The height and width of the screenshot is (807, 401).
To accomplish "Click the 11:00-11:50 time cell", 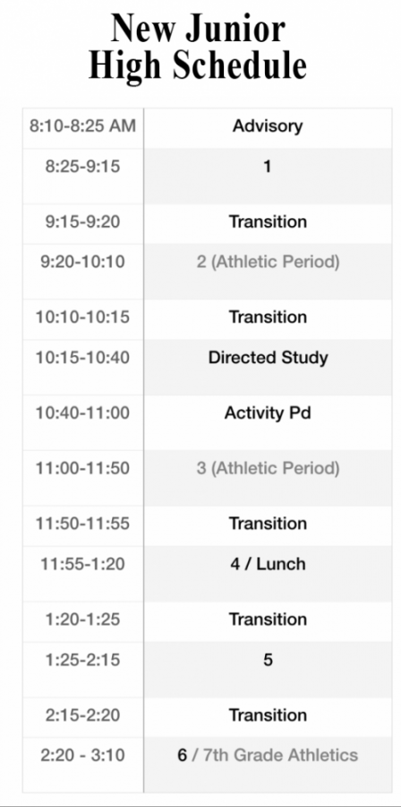I will tap(82, 468).
